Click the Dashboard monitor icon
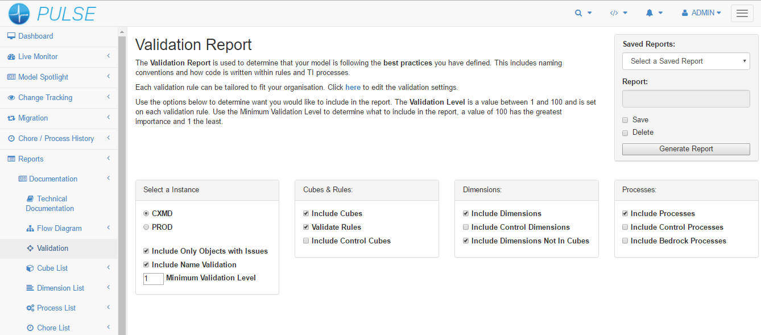The image size is (761, 335). coord(11,36)
